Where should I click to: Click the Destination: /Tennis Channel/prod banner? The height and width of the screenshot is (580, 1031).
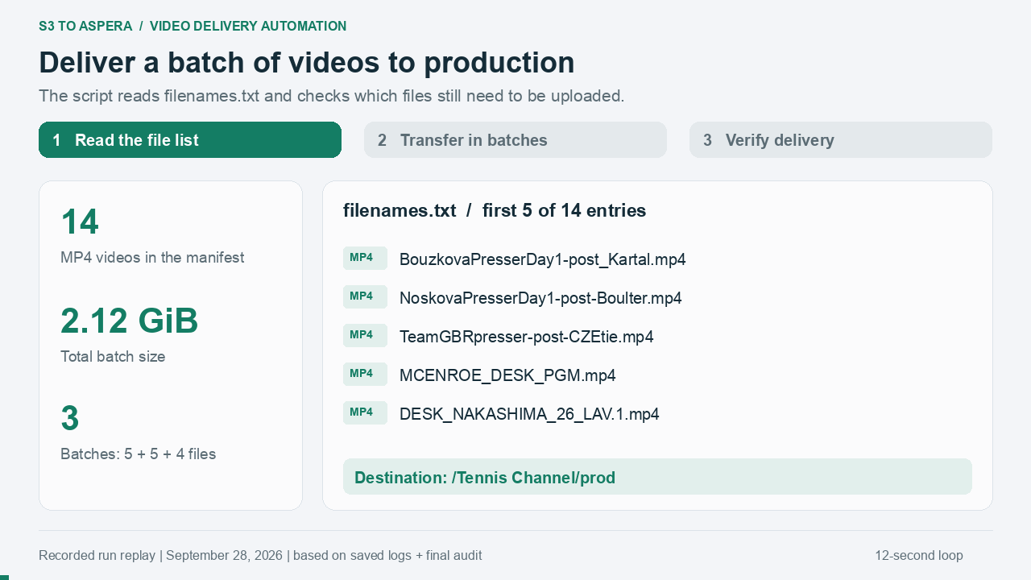tap(657, 477)
